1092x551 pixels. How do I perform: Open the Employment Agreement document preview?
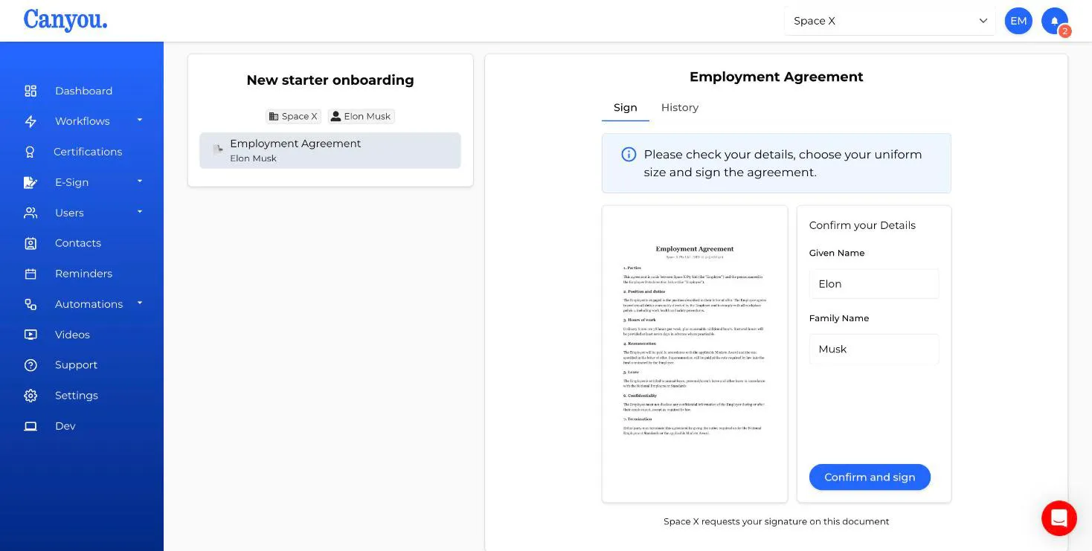coord(695,354)
